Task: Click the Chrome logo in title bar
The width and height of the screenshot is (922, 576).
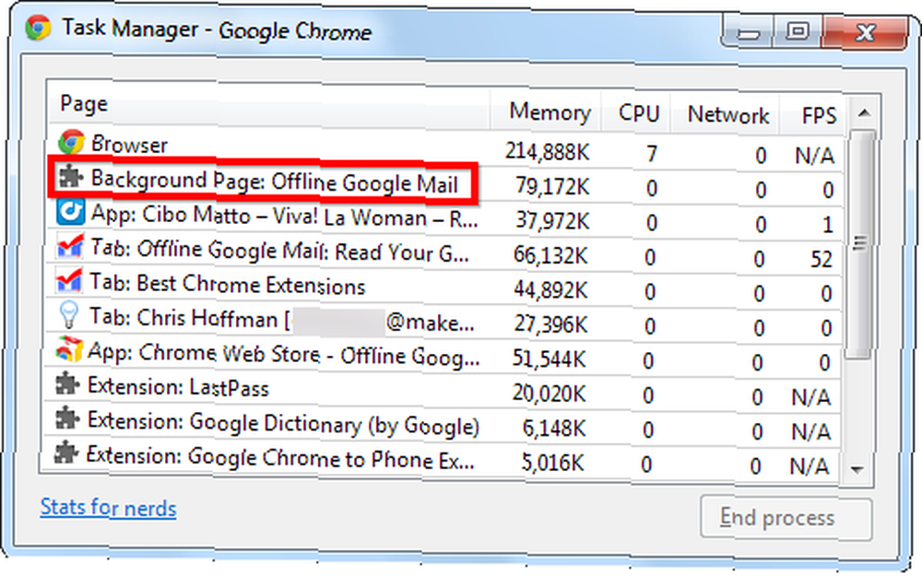Action: pyautogui.click(x=38, y=28)
